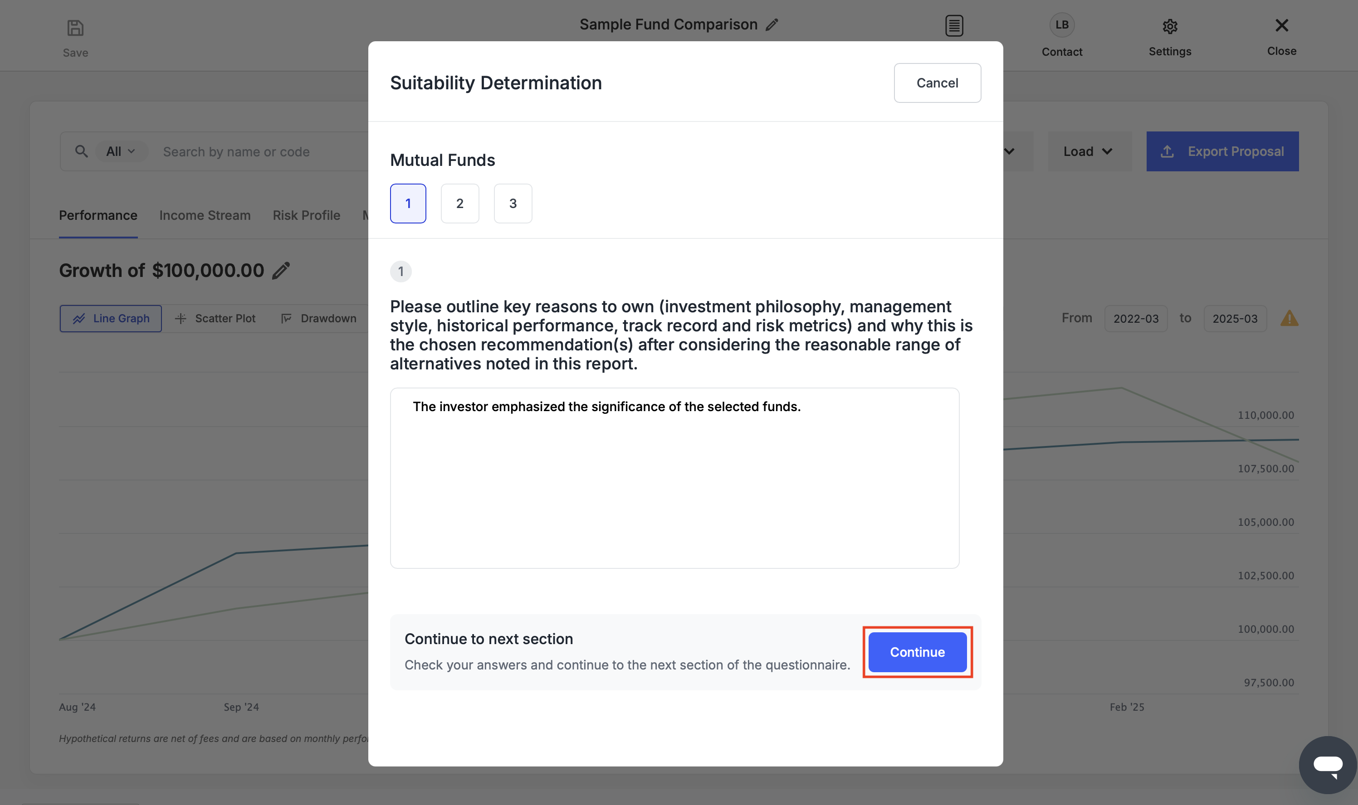Open the All search filter dropdown
1358x805 pixels.
point(121,151)
